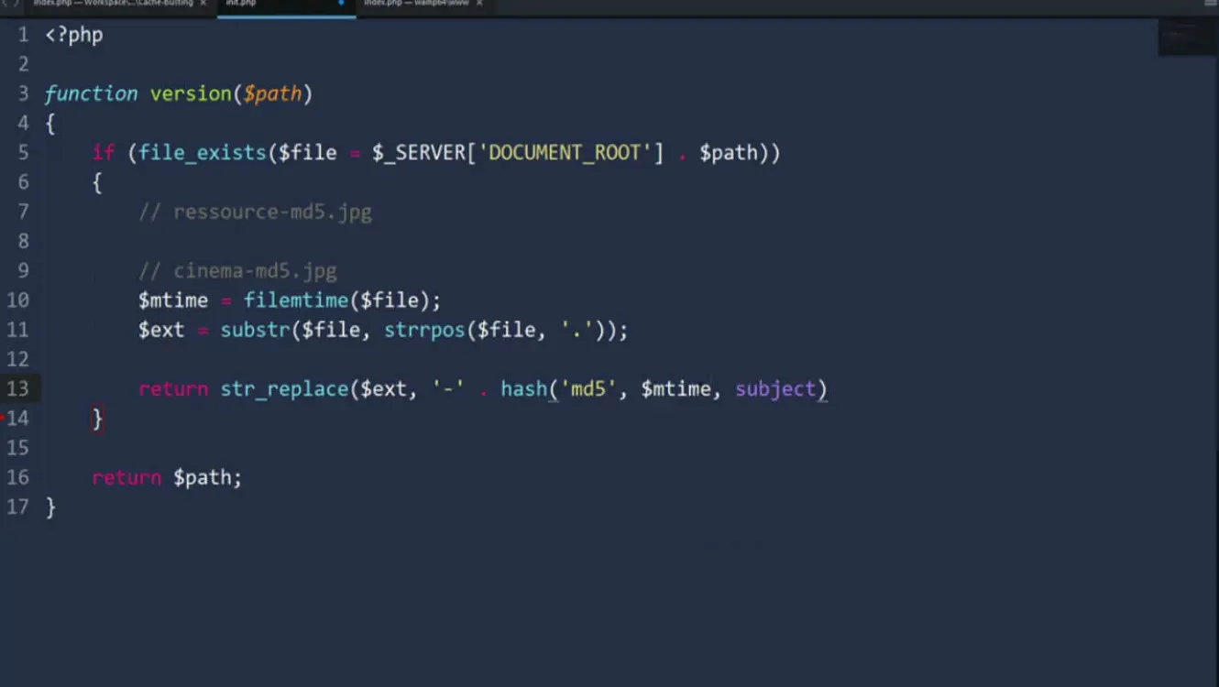Viewport: 1219px width, 687px height.
Task: Select the init.php tab
Action: 241,4
